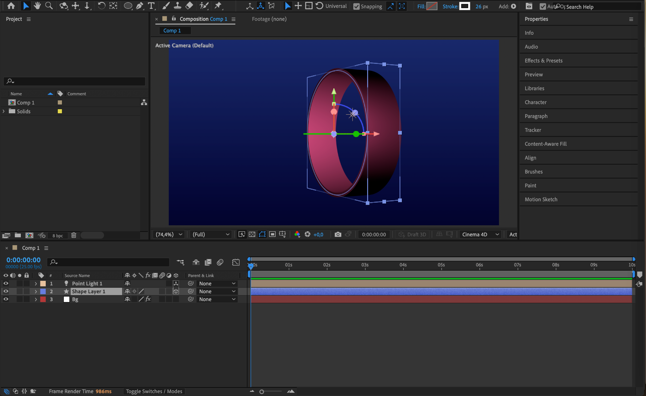Take a snapshot with camera icon
The image size is (646, 396).
[x=338, y=234]
